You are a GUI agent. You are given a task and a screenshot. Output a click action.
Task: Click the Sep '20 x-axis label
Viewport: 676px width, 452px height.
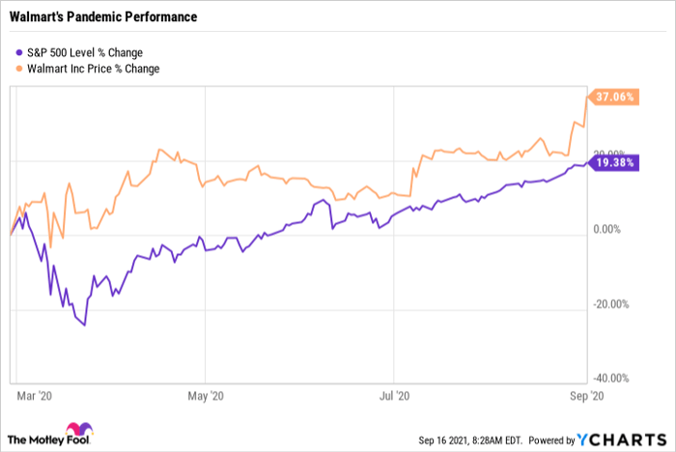pyautogui.click(x=577, y=395)
